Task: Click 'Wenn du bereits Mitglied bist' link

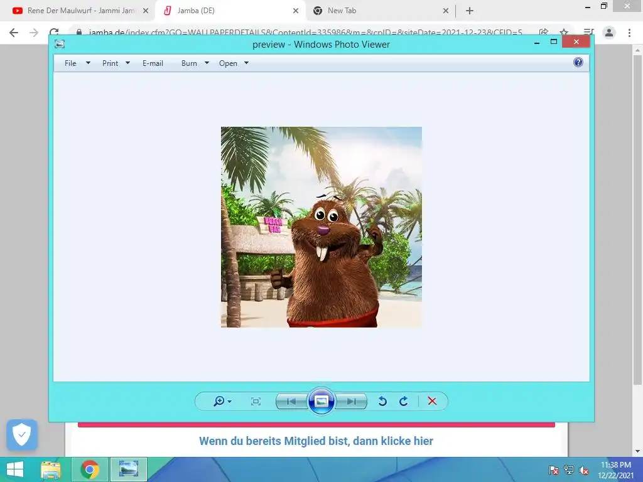Action: coord(316,441)
